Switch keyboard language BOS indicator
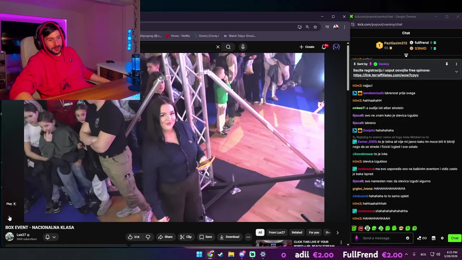This screenshot has height=260, width=462. (423, 255)
